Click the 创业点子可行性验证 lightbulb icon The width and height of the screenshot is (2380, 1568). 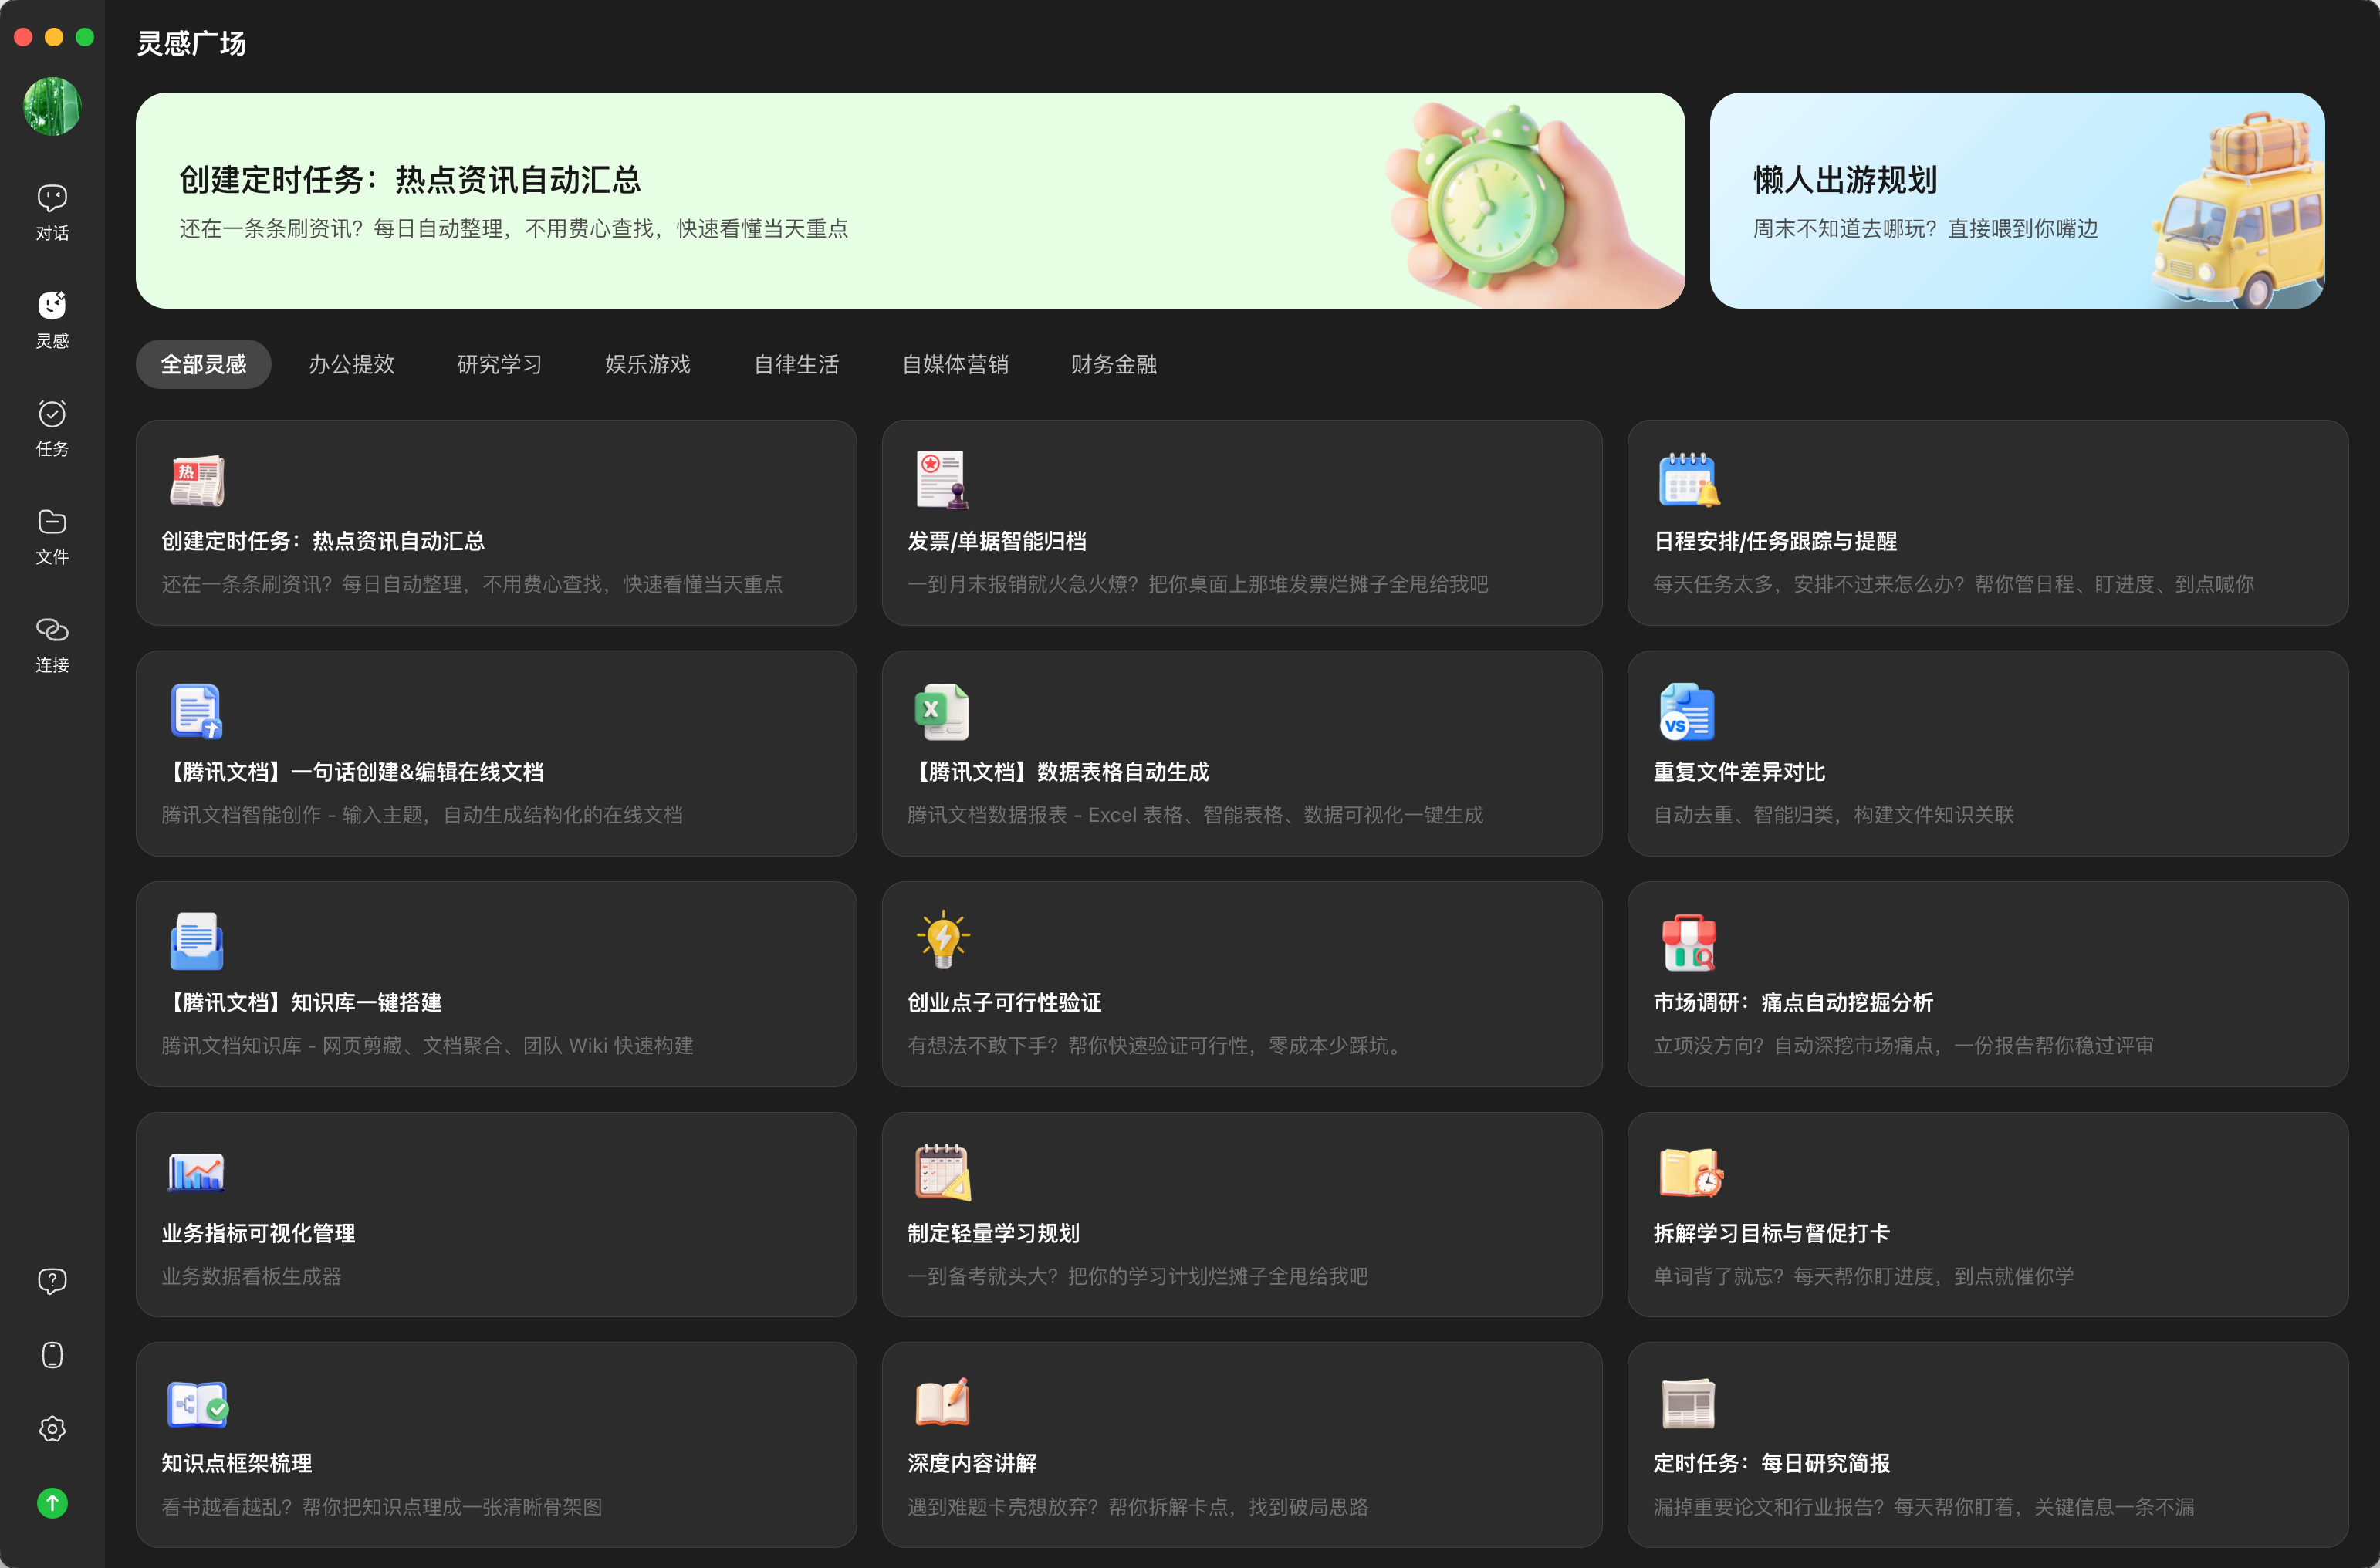tap(942, 940)
